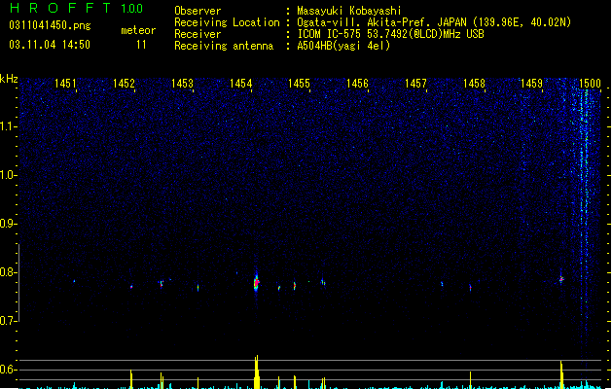Viewport: 612px width, 389px height.
Task: Click the 0311041450.png file name
Action: pyautogui.click(x=50, y=25)
